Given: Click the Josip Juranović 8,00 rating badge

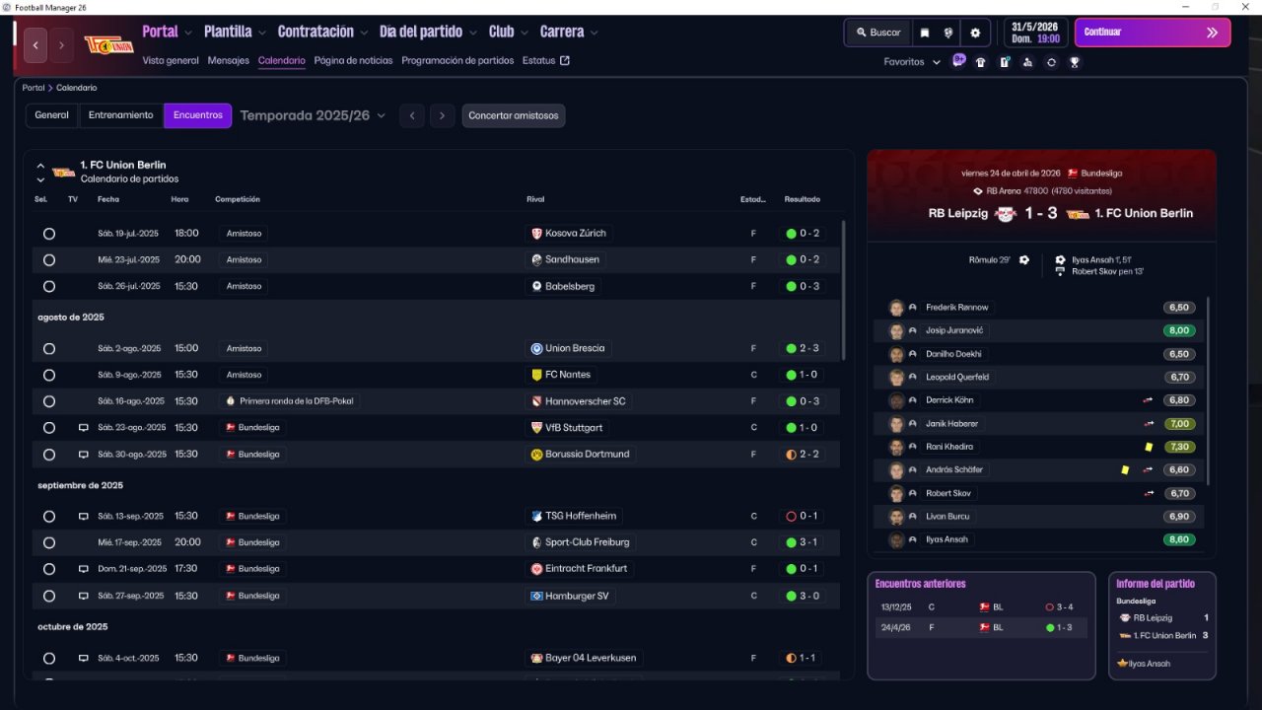Looking at the screenshot, I should tap(1179, 331).
